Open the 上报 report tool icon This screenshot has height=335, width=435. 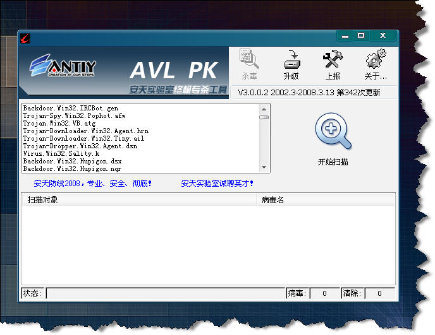[x=333, y=64]
